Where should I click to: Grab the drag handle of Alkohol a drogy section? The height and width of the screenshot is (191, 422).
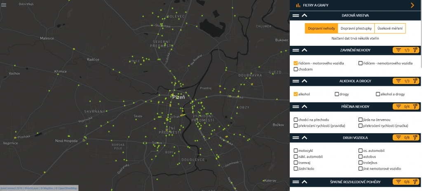[296, 81]
